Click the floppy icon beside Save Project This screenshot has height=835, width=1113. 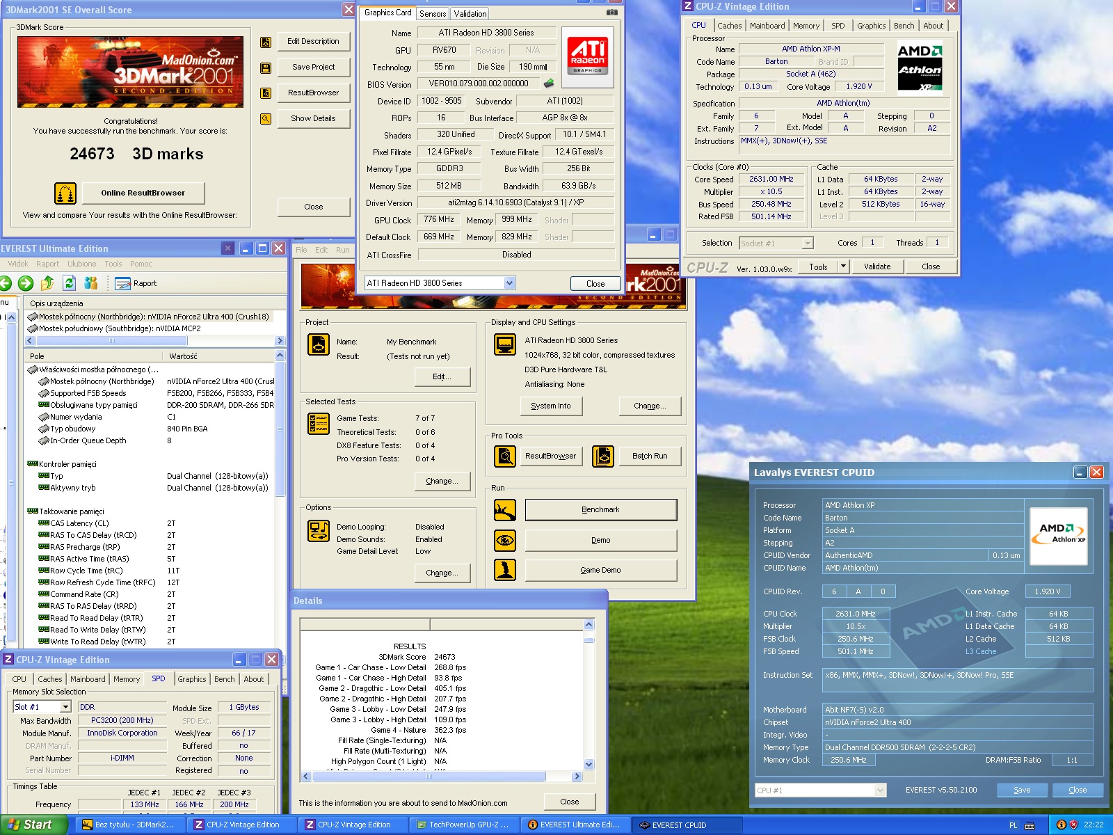(x=265, y=67)
